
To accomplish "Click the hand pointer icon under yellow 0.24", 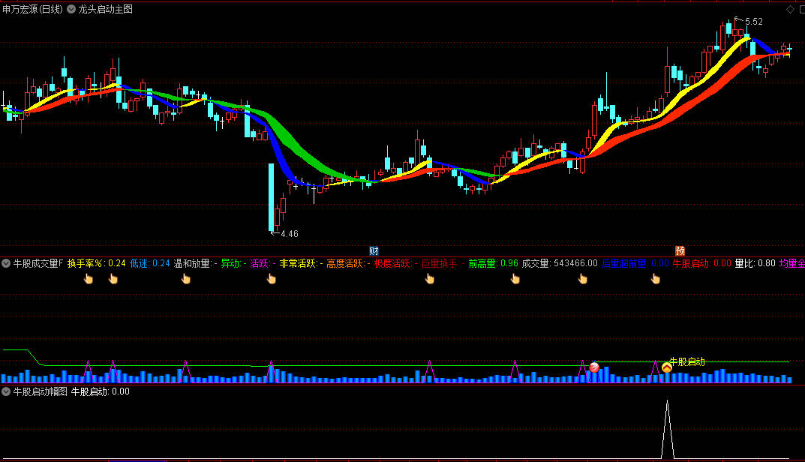I will (113, 279).
